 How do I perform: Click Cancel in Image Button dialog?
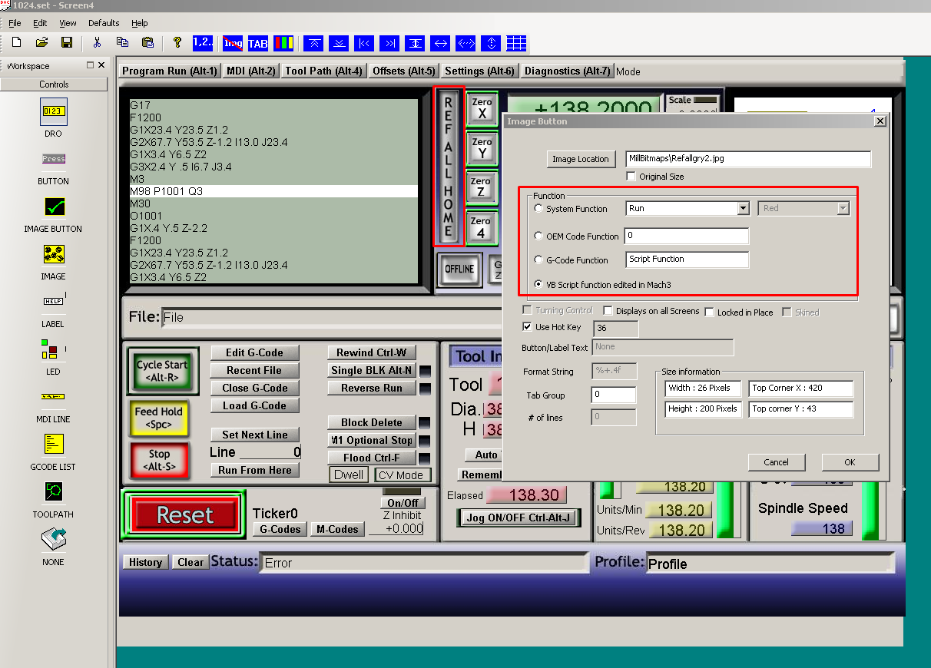(777, 462)
